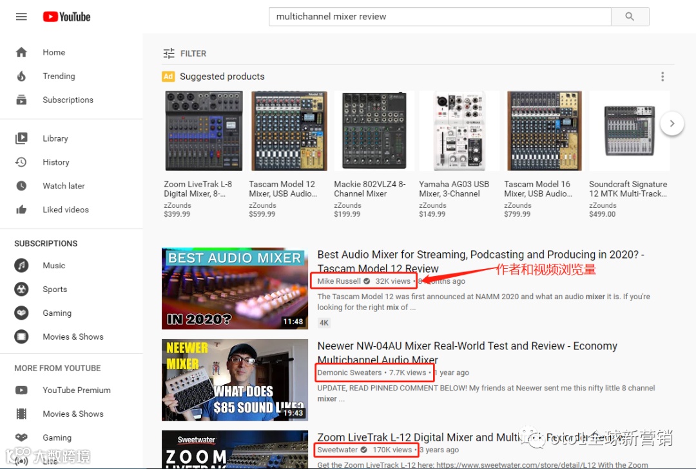696x469 pixels.
Task: Click Mackie 802VLZ4 8-Channel Mixer name
Action: (x=370, y=189)
